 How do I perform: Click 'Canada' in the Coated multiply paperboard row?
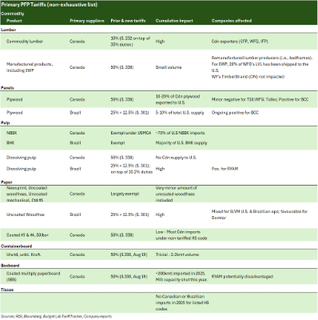(x=78, y=277)
